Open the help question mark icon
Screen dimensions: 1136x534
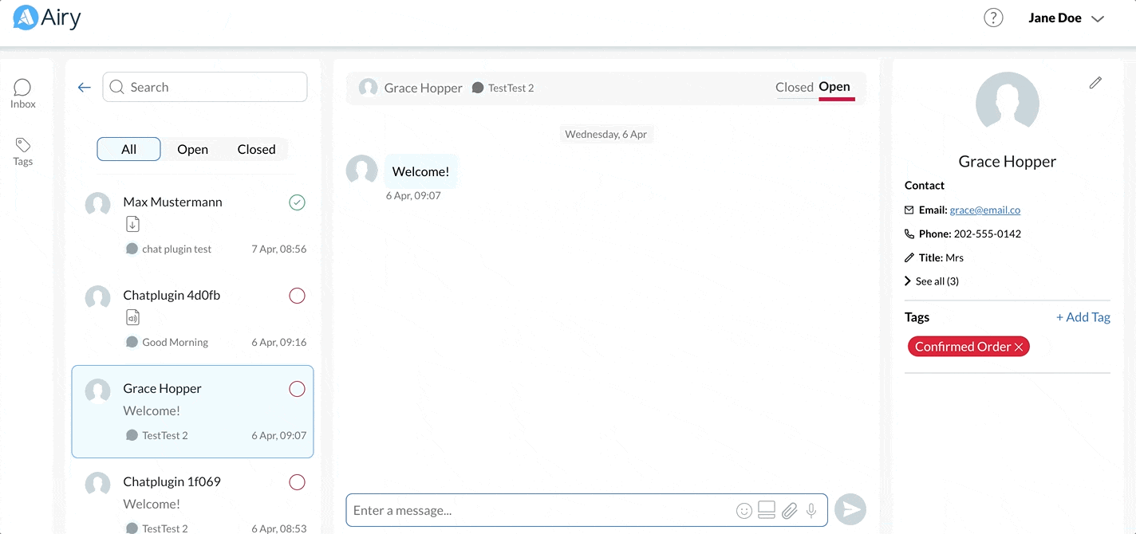coord(992,18)
